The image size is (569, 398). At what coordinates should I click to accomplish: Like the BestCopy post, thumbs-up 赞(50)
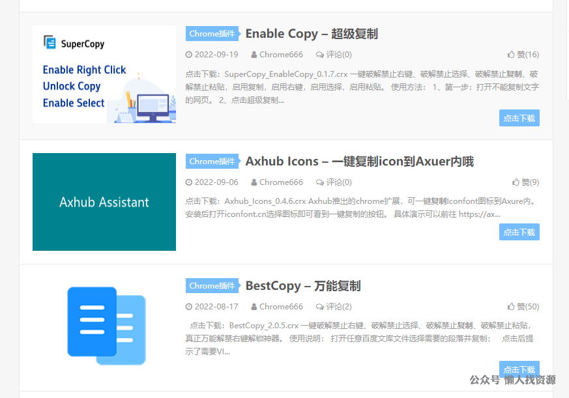point(523,307)
